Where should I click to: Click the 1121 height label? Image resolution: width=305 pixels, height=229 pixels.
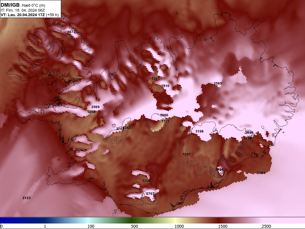[x=165, y=121]
